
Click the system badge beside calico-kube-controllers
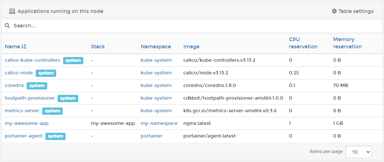(73, 60)
